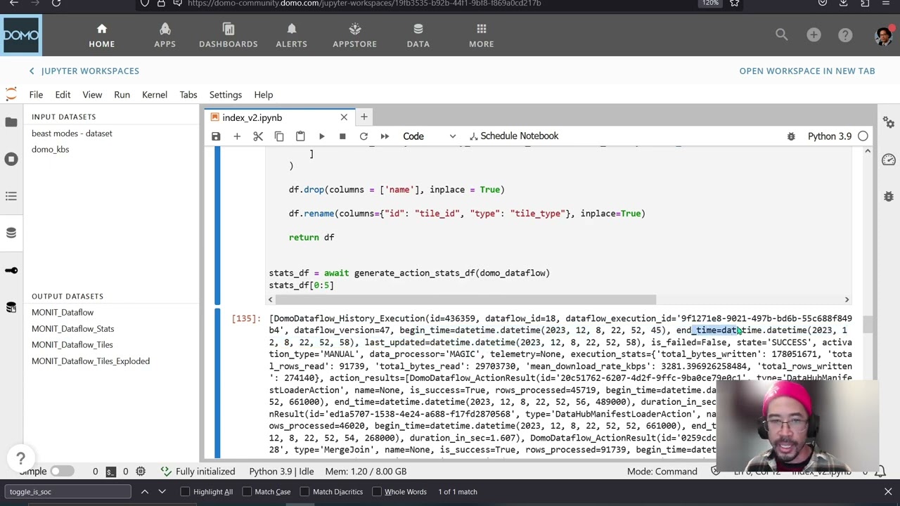Close the index_v2.ipynb tab
This screenshot has width=900, height=506.
point(344,117)
